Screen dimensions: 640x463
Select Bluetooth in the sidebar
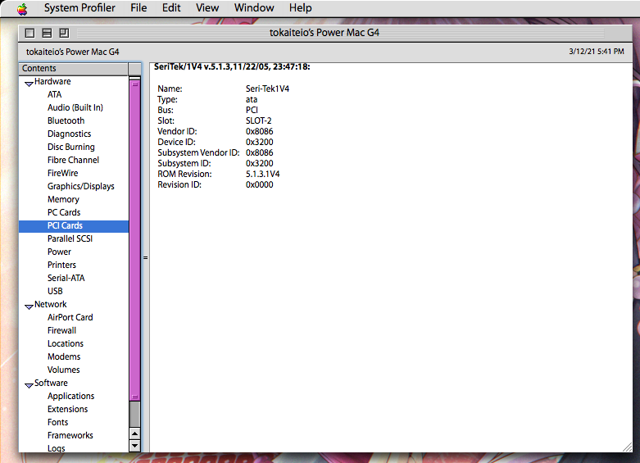coord(66,120)
